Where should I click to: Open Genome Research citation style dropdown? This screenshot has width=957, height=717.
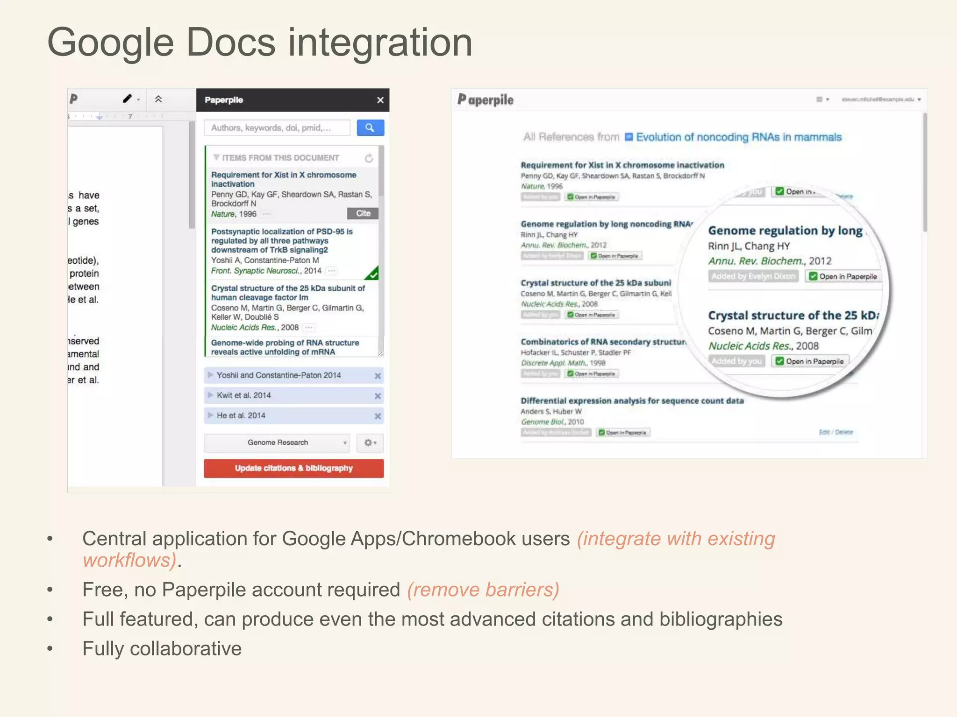[x=277, y=443]
